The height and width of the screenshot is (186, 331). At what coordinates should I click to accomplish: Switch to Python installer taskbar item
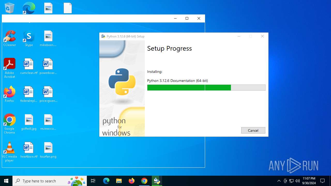click(x=157, y=181)
